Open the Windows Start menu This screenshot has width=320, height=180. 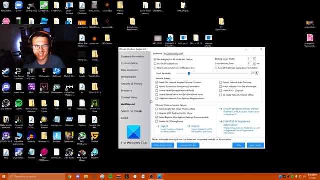[4, 176]
